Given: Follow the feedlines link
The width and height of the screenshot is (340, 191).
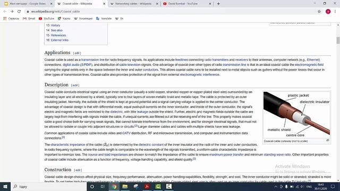Looking at the screenshot, I should point(182,60).
